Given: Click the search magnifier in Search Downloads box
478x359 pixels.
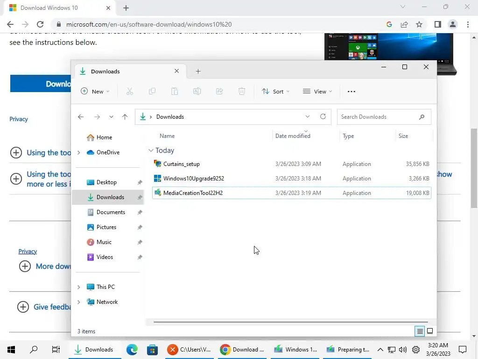Looking at the screenshot, I should click(x=422, y=116).
